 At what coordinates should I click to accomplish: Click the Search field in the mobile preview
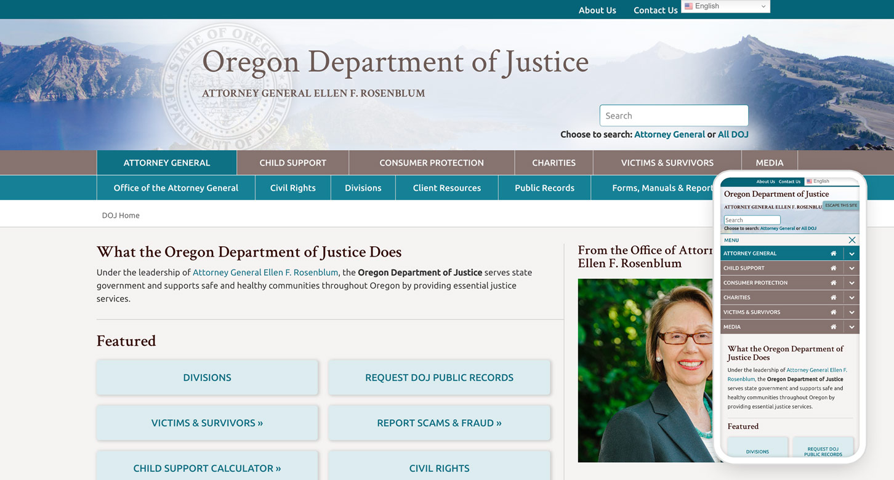coord(752,220)
